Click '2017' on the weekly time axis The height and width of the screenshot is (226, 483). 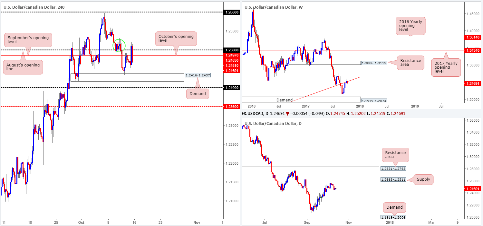[305, 106]
